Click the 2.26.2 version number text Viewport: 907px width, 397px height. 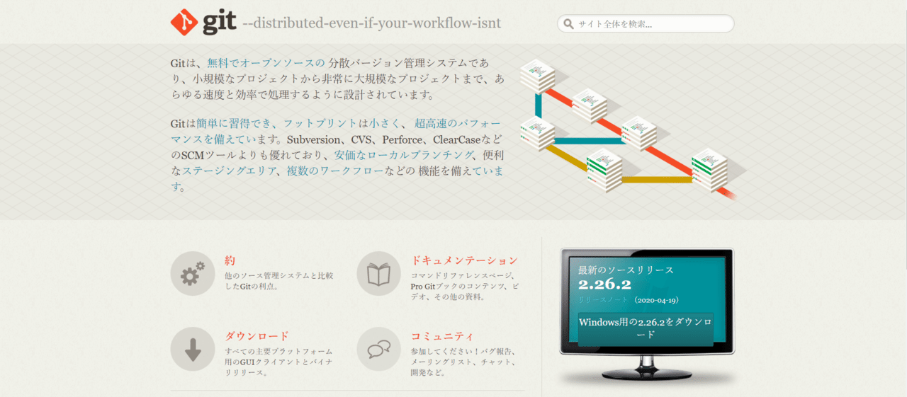(x=604, y=285)
